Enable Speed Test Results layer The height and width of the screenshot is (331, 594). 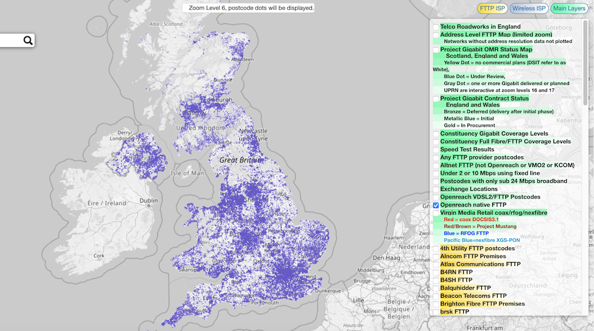[436, 150]
